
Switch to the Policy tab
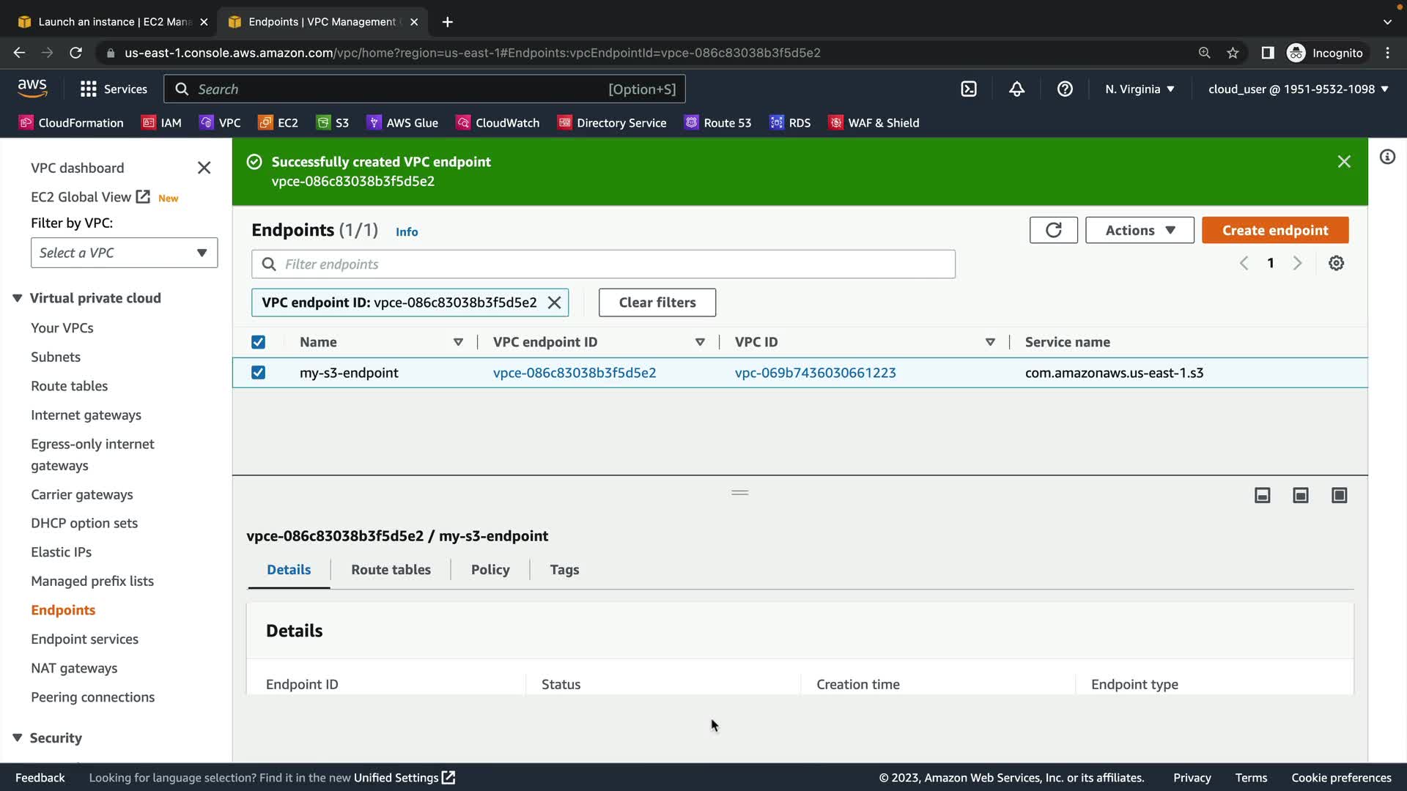[490, 570]
